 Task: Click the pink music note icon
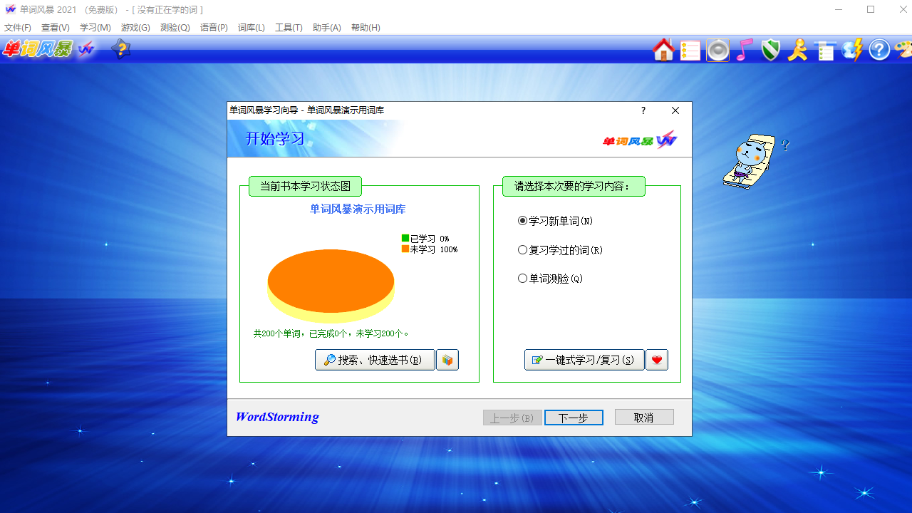(744, 50)
